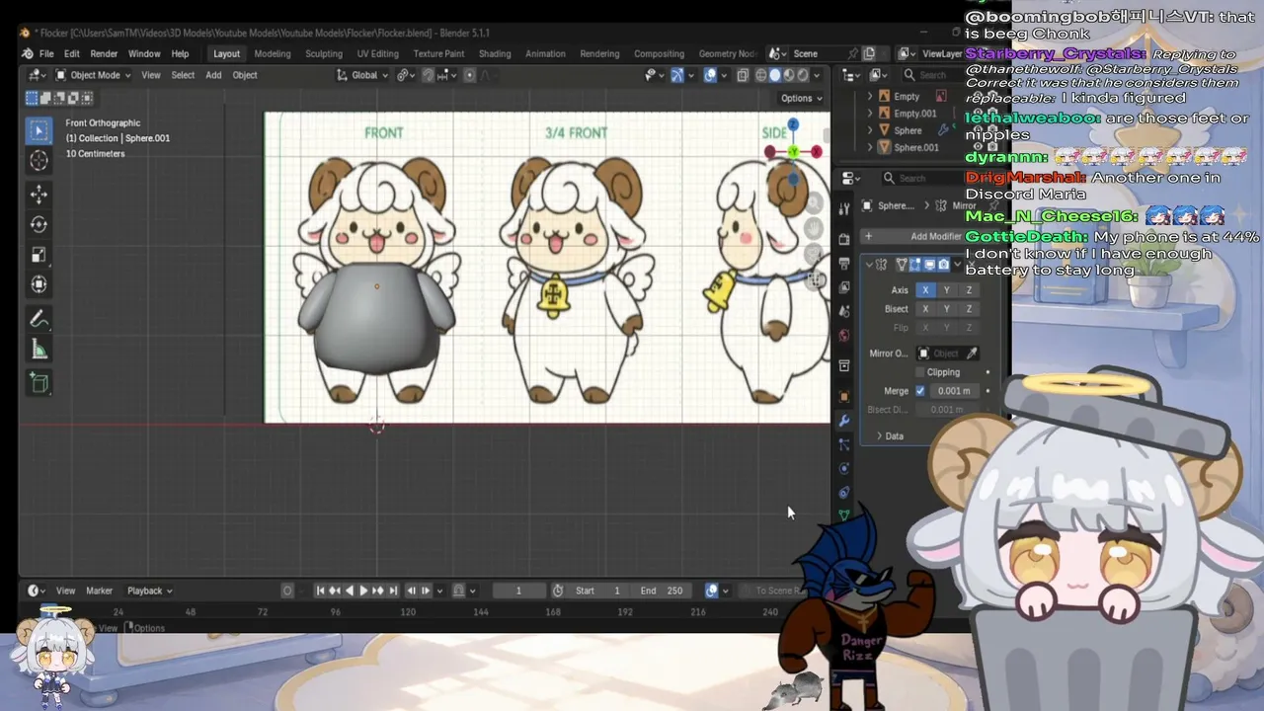The image size is (1264, 711).
Task: Jump to the timeline end
Action: 393,591
